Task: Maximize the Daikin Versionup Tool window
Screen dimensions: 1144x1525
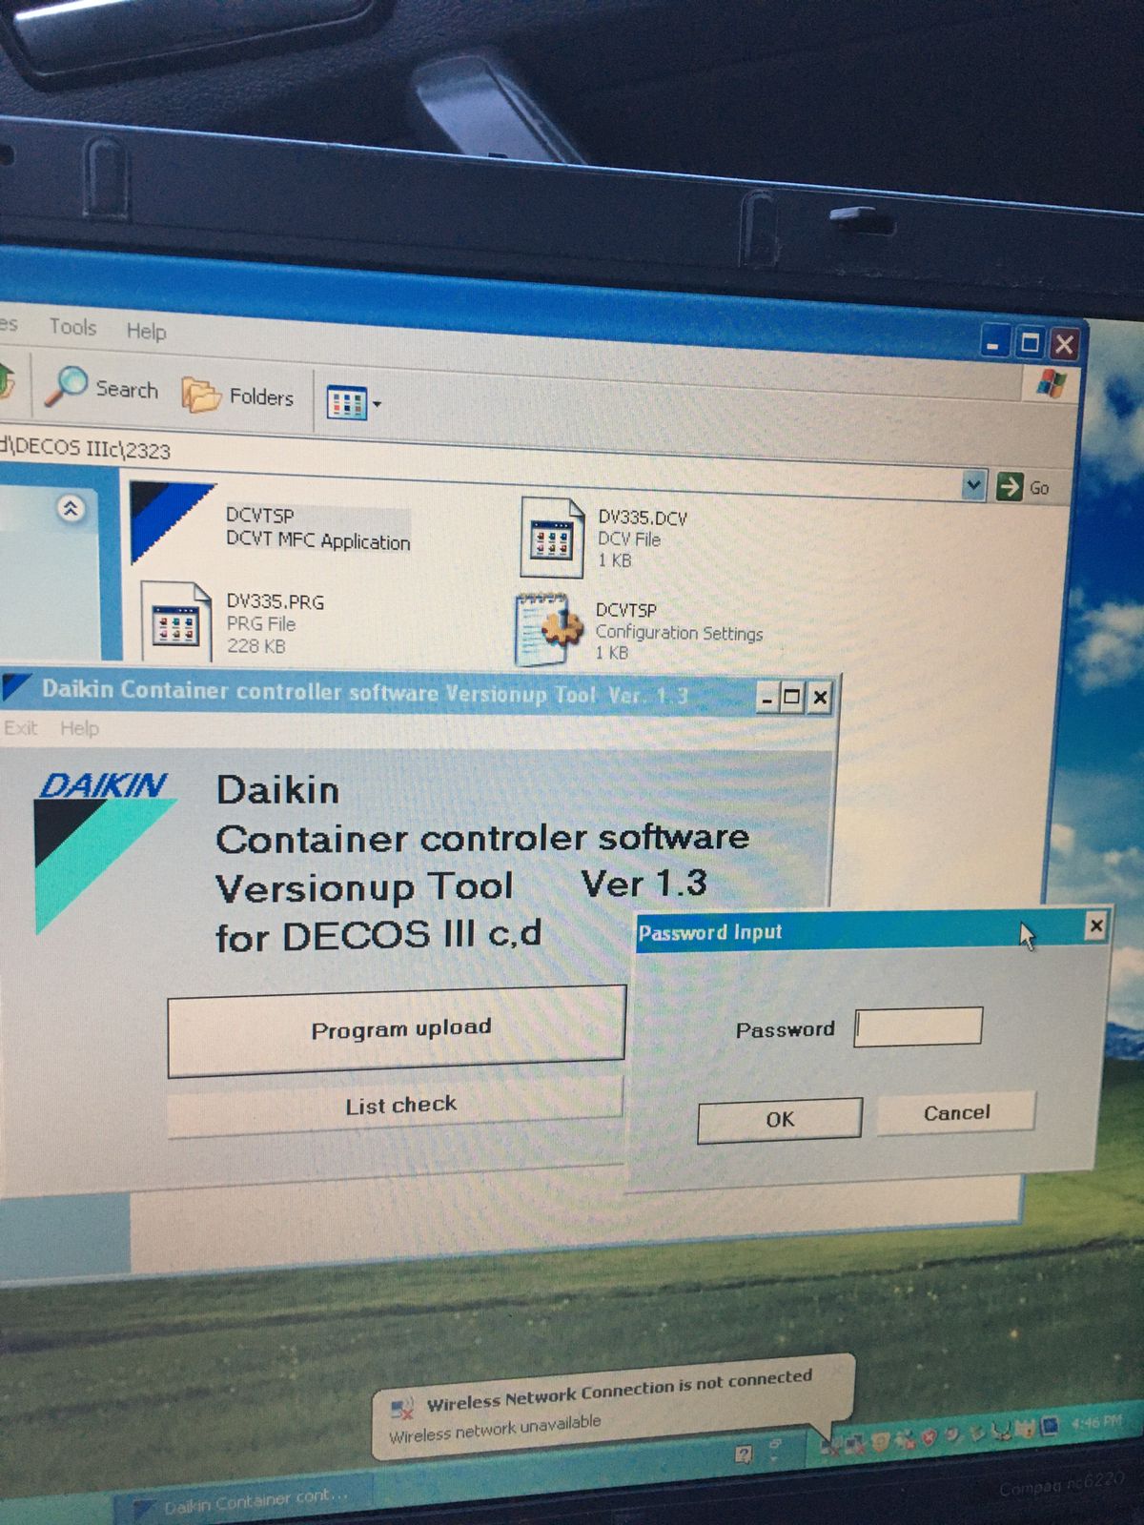Action: pos(792,698)
